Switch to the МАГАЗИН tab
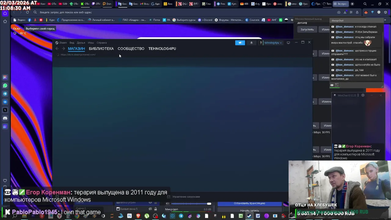This screenshot has height=220, width=391. click(76, 49)
